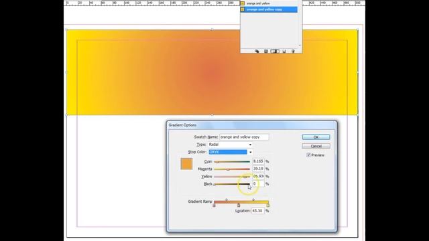Click the Yellow slider track
429x241 pixels.
coord(232,177)
